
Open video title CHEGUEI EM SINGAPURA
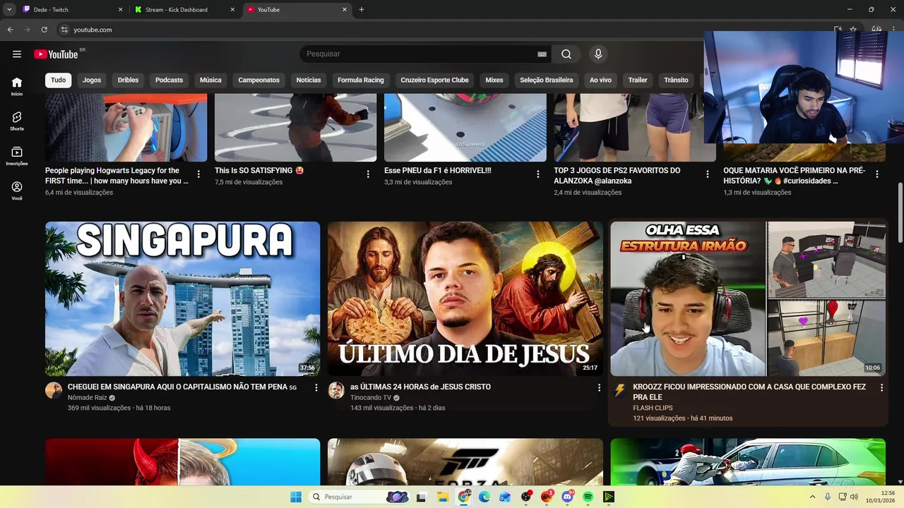click(182, 387)
